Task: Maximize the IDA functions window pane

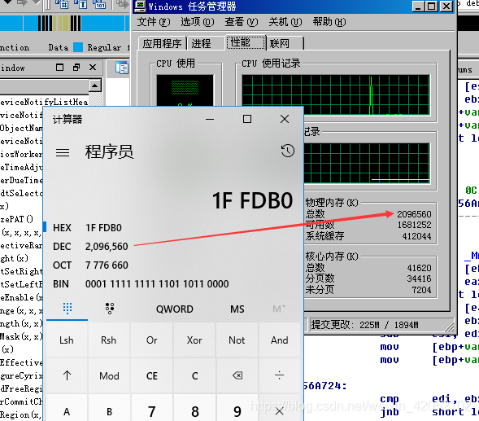Action: click(60, 68)
